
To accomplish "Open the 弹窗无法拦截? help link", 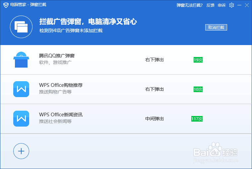I will pyautogui.click(x=190, y=5).
